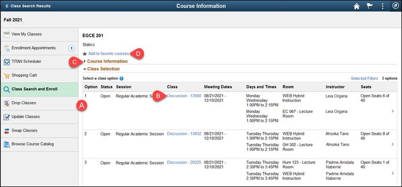Click the Swap Classes arrows icon
The height and width of the screenshot is (187, 402).
(7, 131)
